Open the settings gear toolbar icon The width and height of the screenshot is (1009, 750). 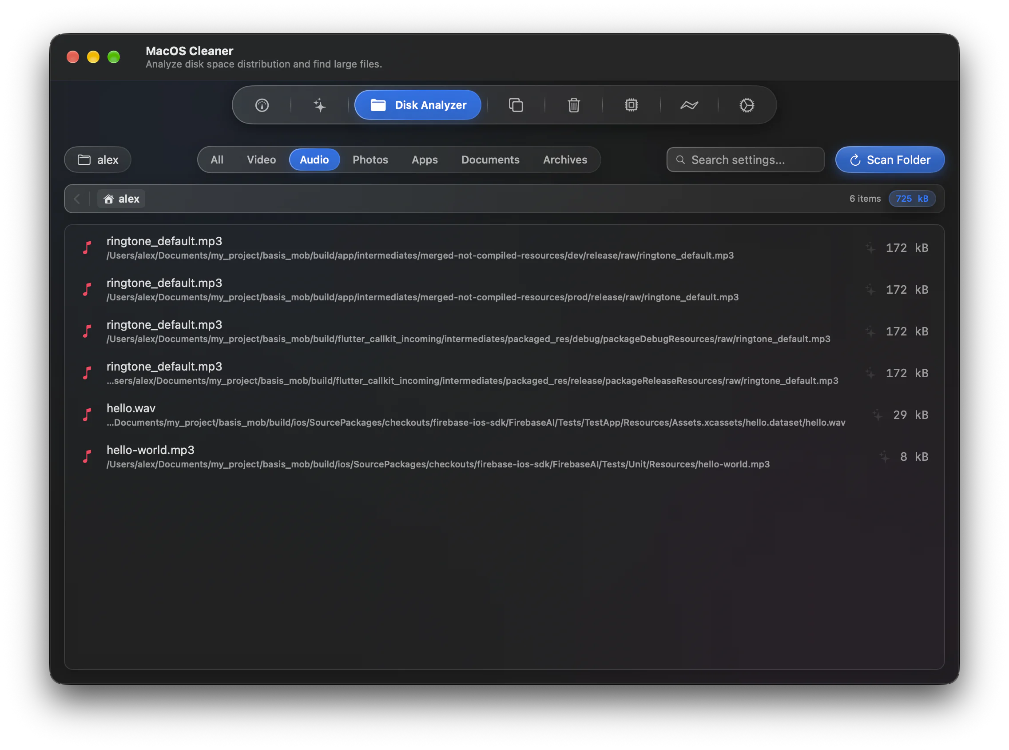(x=747, y=105)
